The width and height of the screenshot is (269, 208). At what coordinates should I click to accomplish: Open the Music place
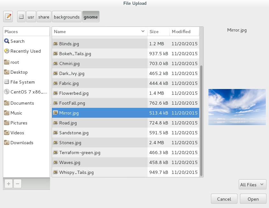tap(26, 113)
